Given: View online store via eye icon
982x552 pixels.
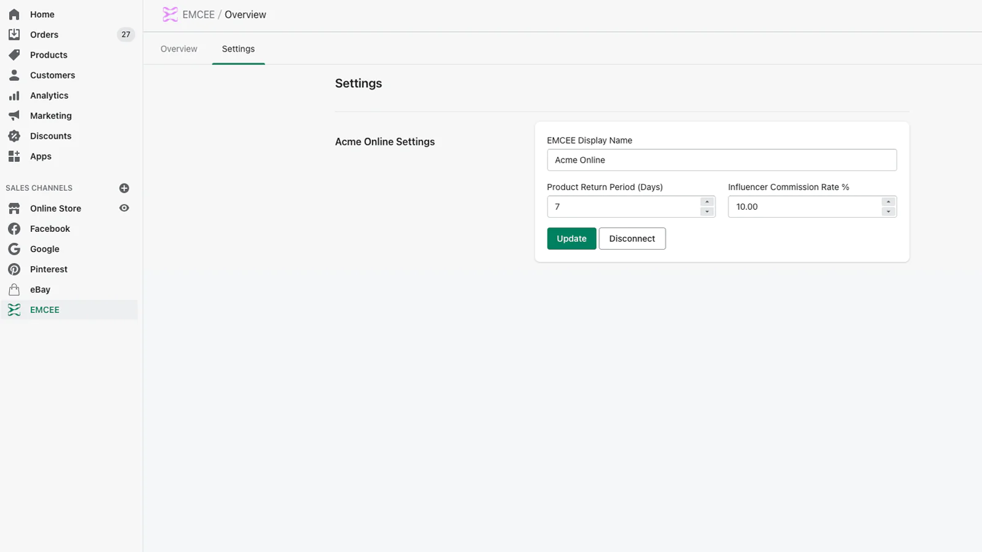Looking at the screenshot, I should [124, 208].
